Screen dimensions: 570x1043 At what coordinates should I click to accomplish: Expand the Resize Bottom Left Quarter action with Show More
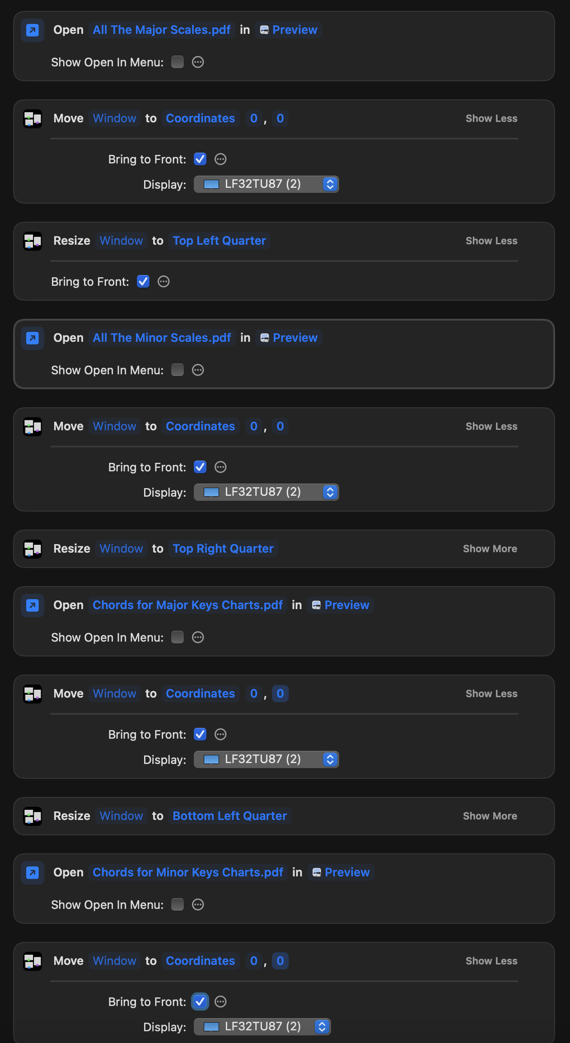[490, 816]
